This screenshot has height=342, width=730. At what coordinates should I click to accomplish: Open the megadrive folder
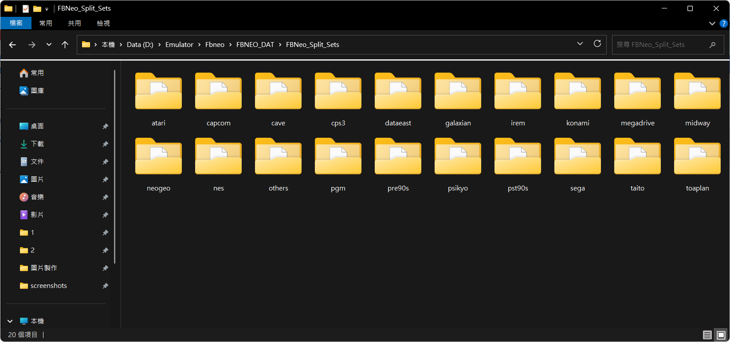(x=637, y=92)
